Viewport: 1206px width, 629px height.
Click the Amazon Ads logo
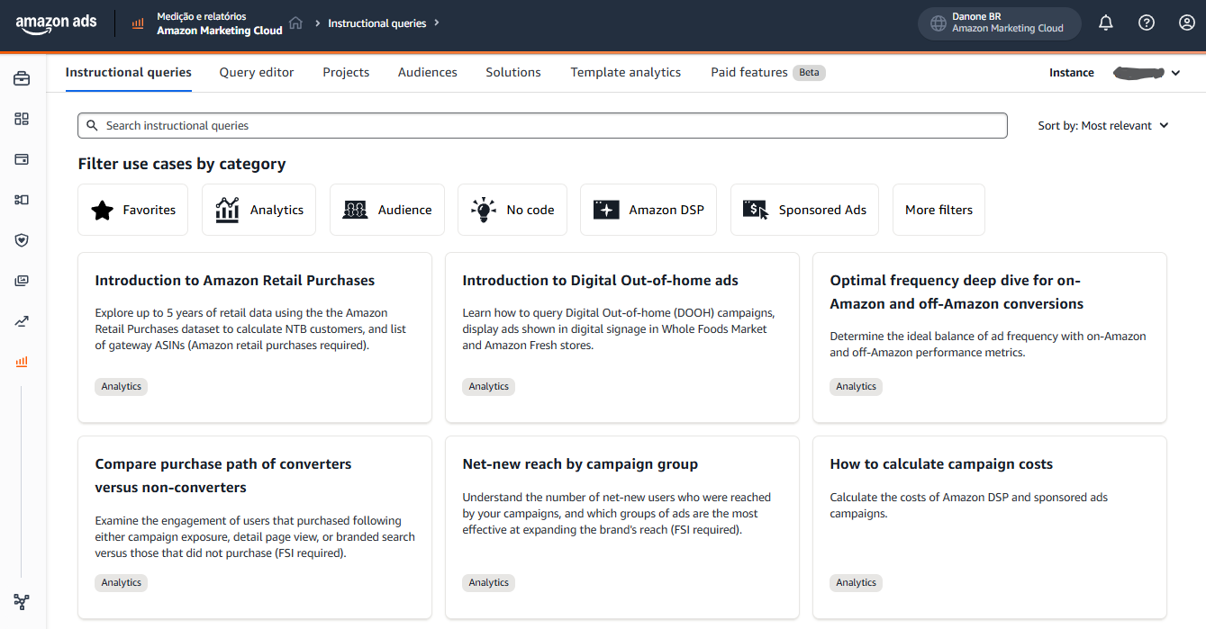(x=56, y=24)
